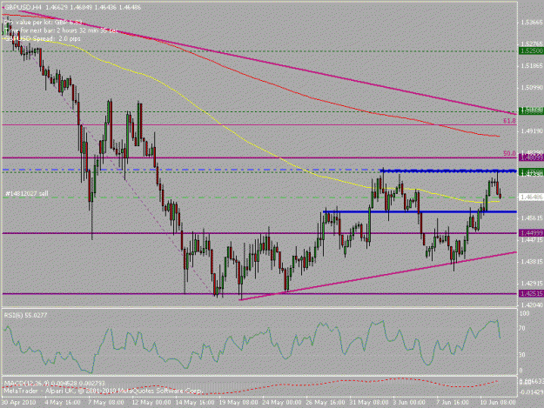544x408 pixels.
Task: Click the '4 May 16:00' time label
Action: pyautogui.click(x=63, y=402)
